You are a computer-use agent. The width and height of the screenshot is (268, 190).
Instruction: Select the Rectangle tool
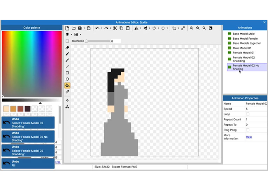click(67, 73)
